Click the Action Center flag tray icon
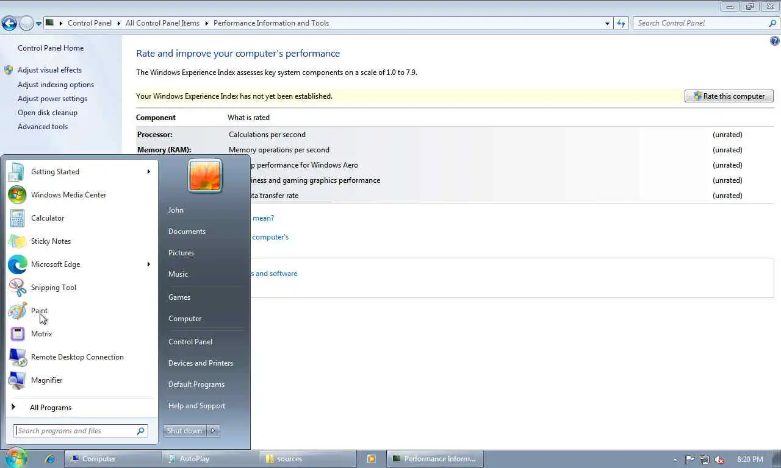Screen dimensions: 781x468 (x=689, y=459)
